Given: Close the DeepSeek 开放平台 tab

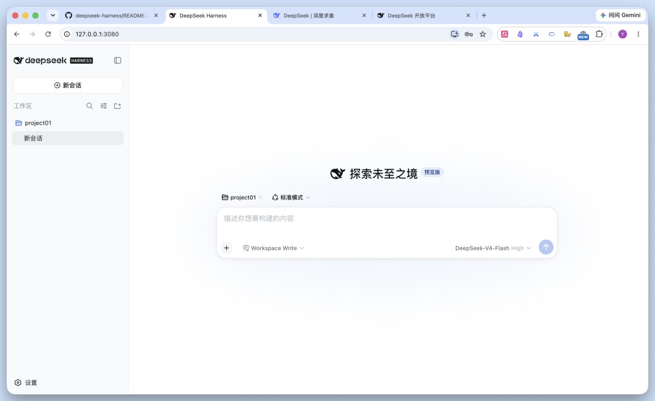Looking at the screenshot, I should pyautogui.click(x=468, y=15).
